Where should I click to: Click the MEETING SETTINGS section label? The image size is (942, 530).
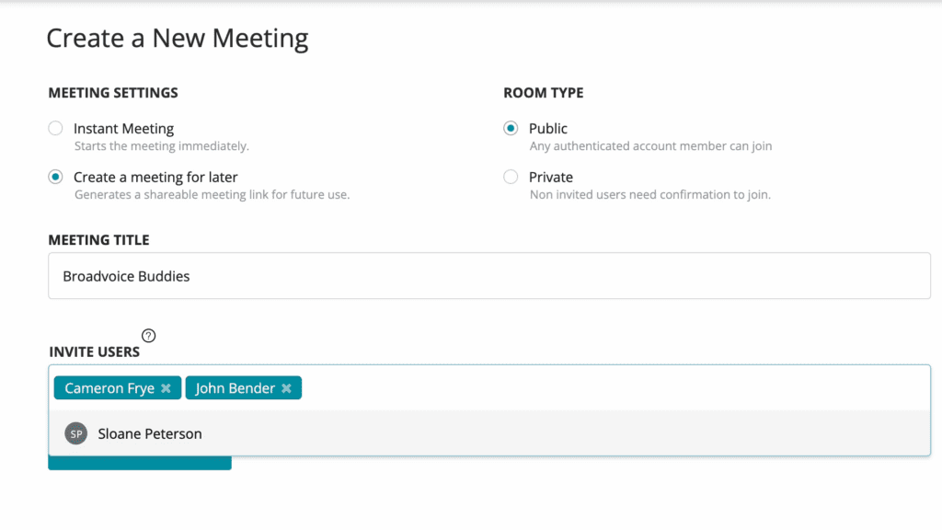[112, 92]
